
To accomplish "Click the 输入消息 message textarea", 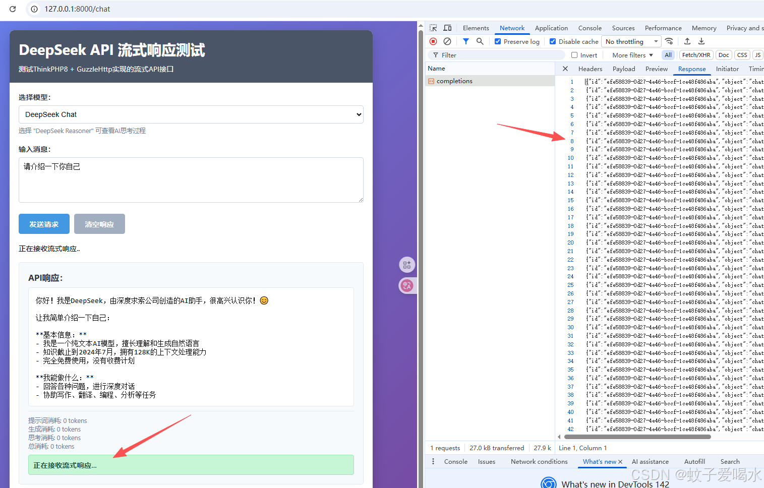I will 191,180.
